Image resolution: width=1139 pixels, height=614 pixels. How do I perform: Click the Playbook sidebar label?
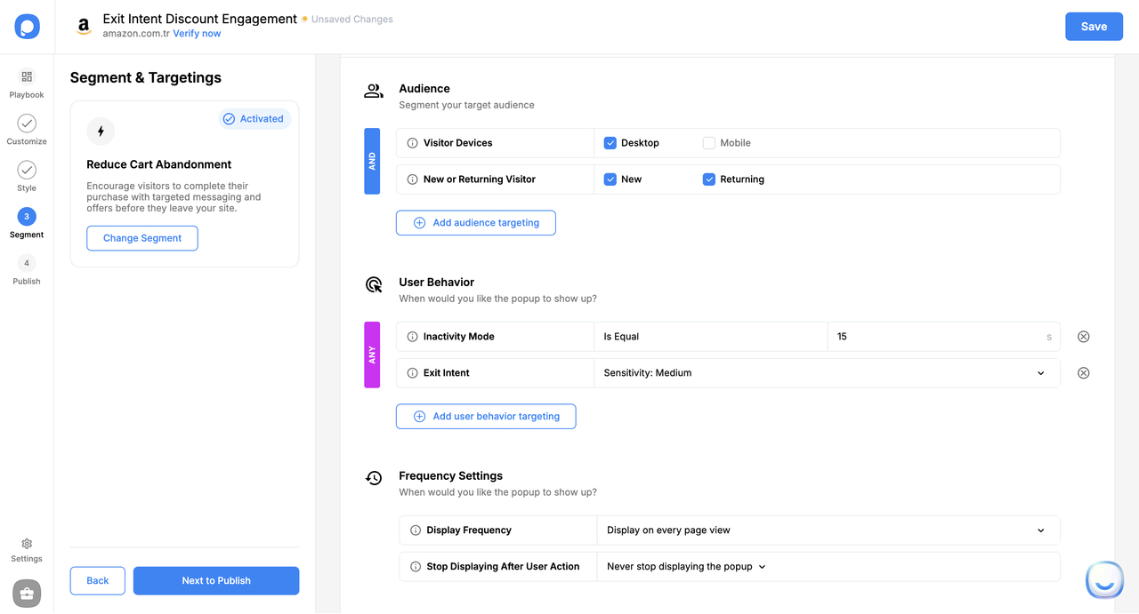pos(27,95)
